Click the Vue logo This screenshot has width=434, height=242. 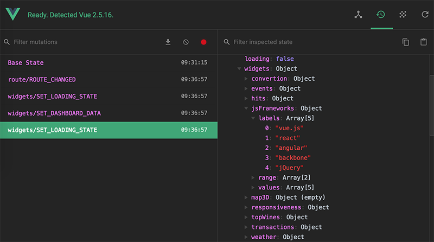coord(12,14)
